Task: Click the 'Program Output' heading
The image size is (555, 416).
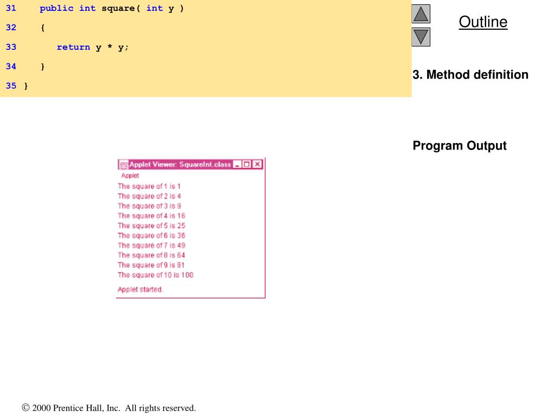Action: click(x=460, y=146)
